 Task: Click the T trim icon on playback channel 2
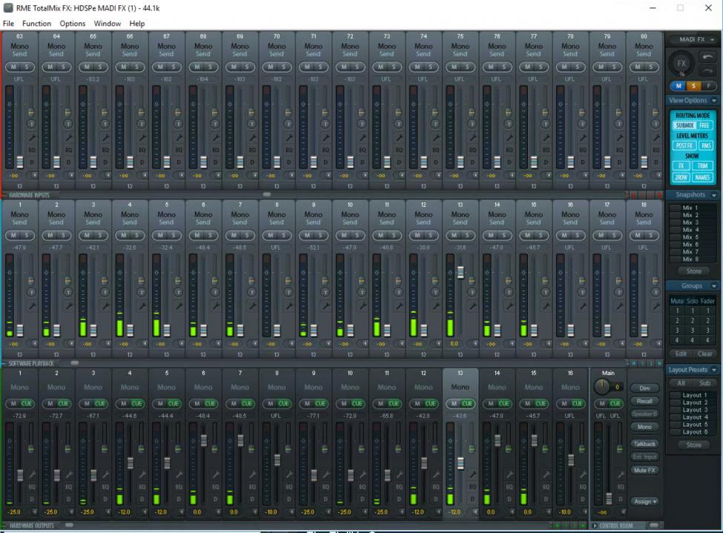click(67, 292)
